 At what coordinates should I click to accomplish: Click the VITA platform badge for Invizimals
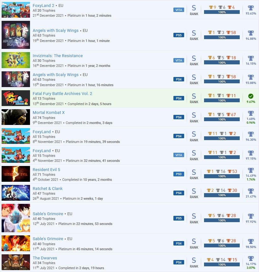click(179, 60)
